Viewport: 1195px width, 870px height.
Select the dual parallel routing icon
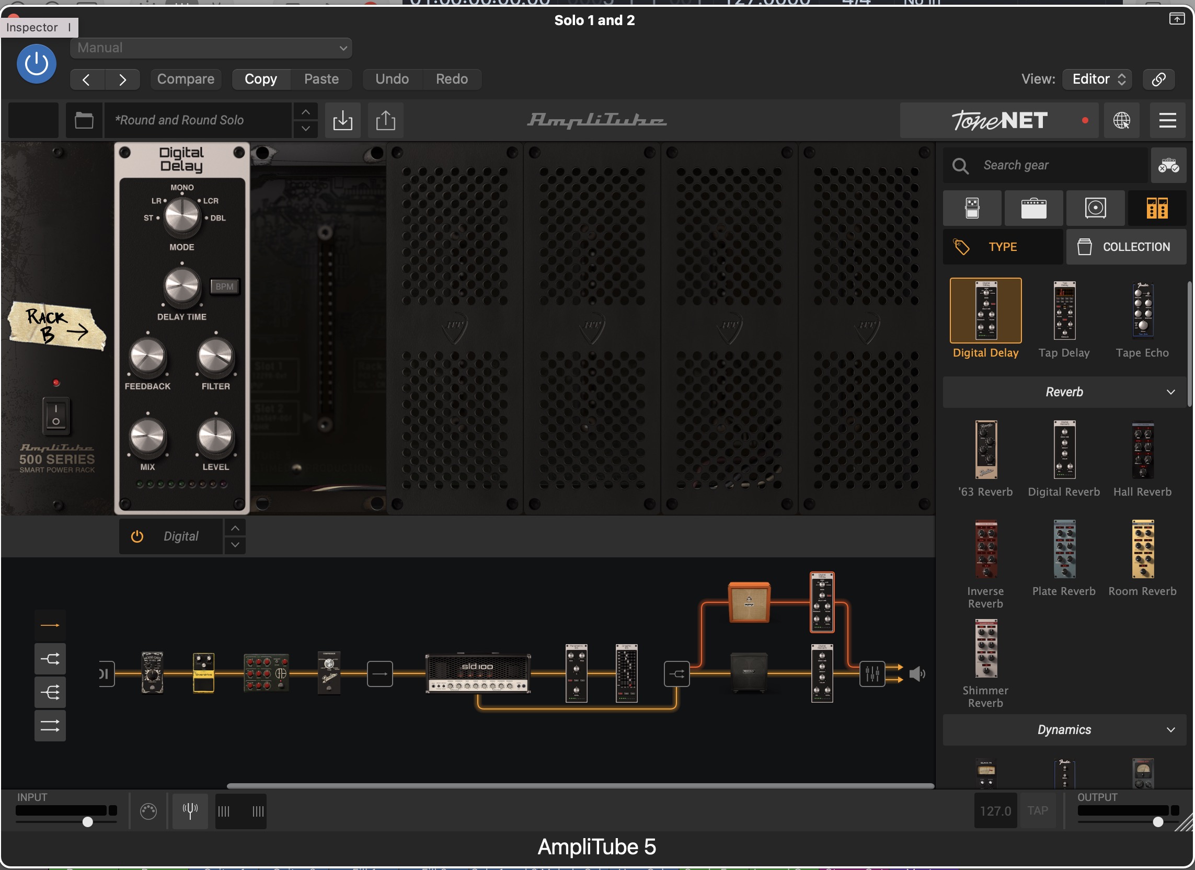click(50, 726)
